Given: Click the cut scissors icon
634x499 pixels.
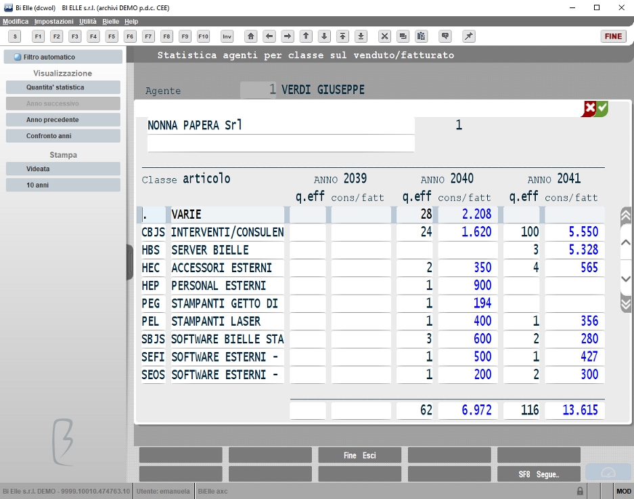Looking at the screenshot, I should [x=384, y=37].
